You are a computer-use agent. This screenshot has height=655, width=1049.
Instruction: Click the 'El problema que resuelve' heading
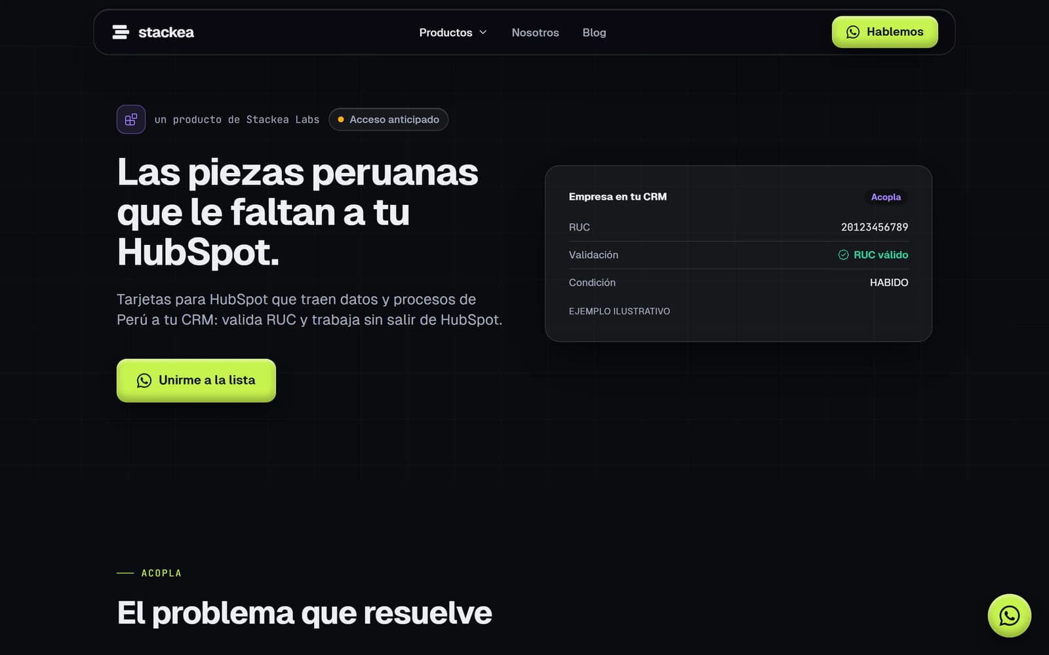(x=304, y=613)
